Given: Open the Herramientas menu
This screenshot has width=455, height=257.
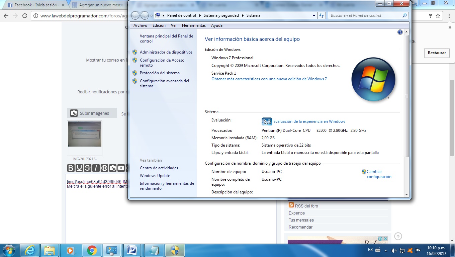Looking at the screenshot, I should coord(194,25).
